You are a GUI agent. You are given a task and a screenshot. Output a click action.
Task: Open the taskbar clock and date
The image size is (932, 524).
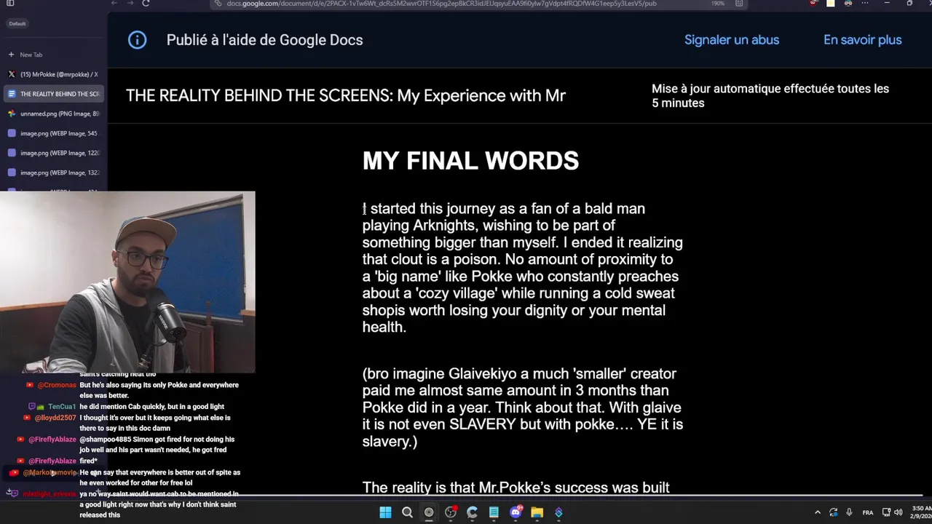click(x=920, y=512)
